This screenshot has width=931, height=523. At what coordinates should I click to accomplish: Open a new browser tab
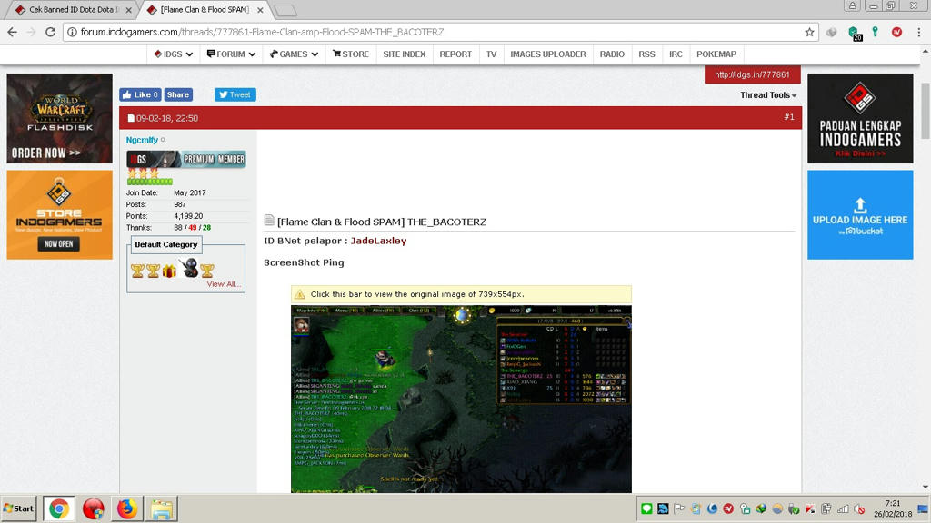click(x=285, y=10)
